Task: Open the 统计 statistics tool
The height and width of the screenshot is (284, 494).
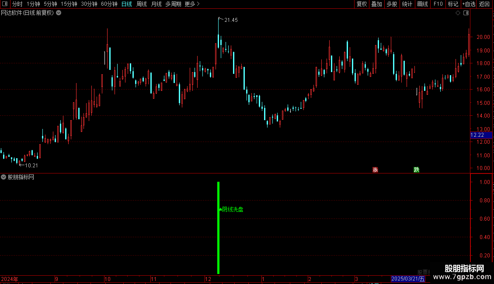Action: 407,4
